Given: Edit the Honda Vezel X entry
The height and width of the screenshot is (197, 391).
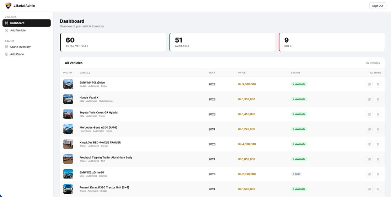Looking at the screenshot, I should point(369,99).
